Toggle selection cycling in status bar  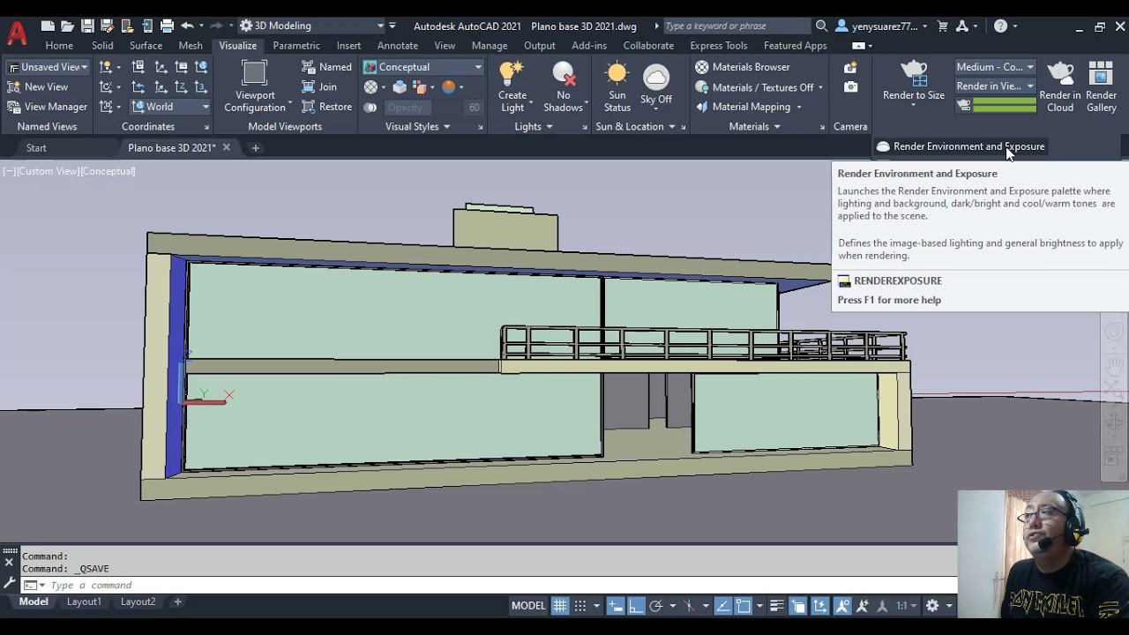click(798, 606)
